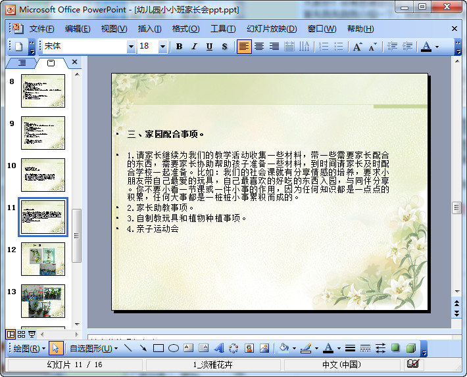The image size is (467, 377).
Task: Insert WordArt
Action: 219,348
